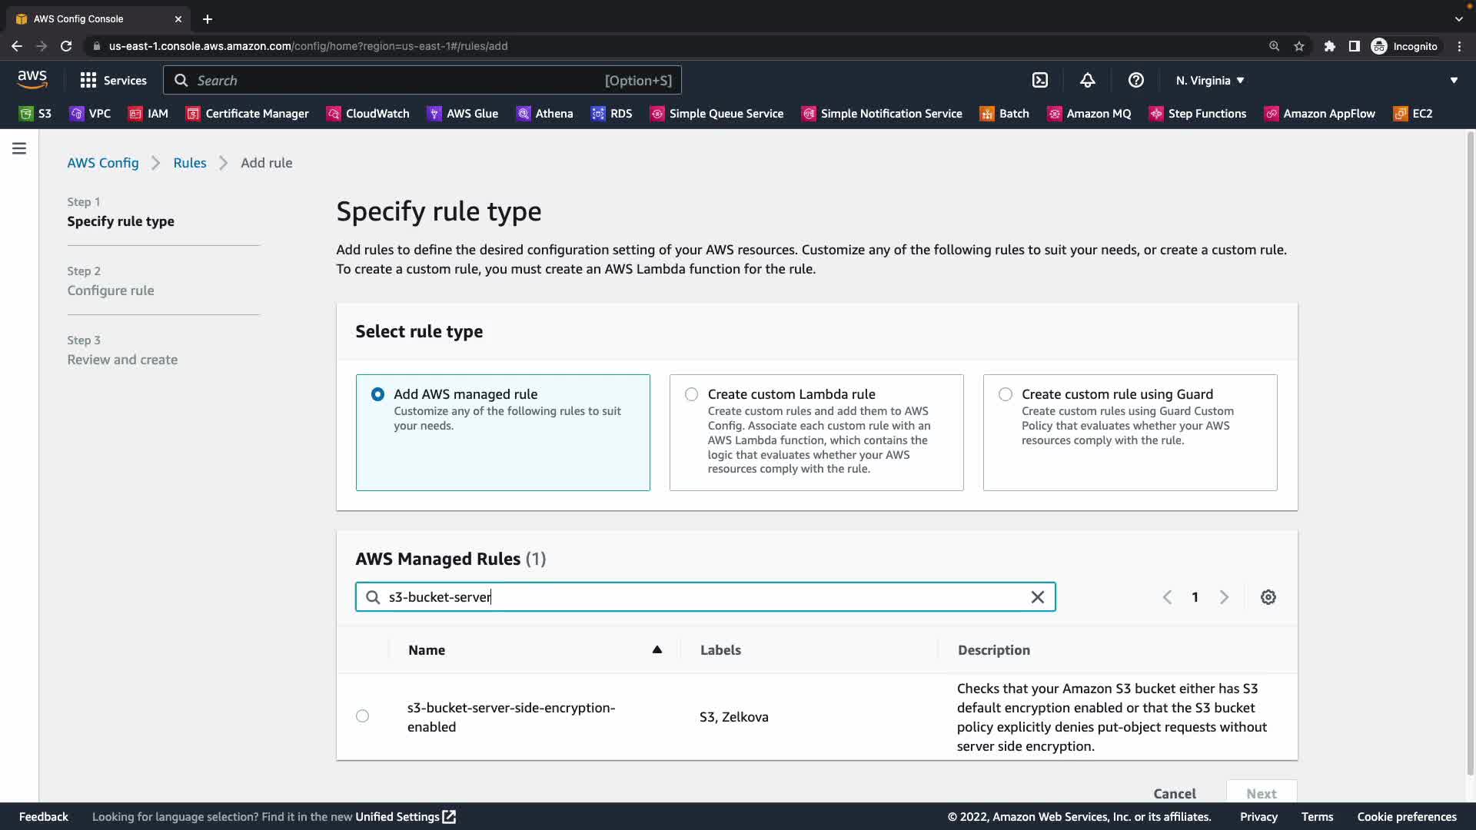1476x830 pixels.
Task: Open Athena shortcut in favorites bar
Action: pyautogui.click(x=544, y=114)
